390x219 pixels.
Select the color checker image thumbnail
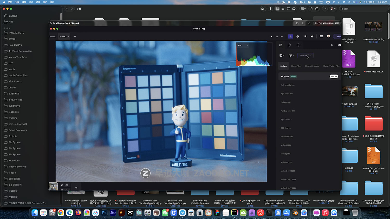tap(53, 186)
